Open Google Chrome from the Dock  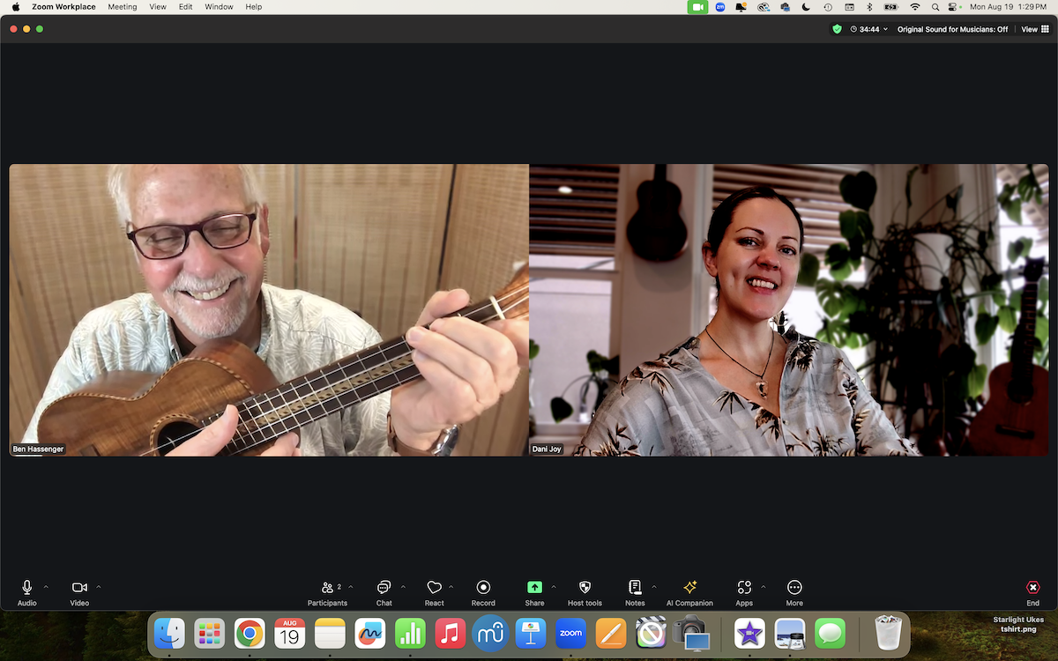pos(250,633)
